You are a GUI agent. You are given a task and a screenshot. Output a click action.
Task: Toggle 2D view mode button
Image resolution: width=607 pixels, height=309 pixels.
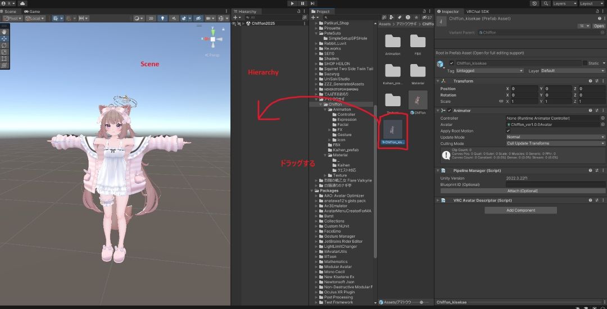point(151,18)
